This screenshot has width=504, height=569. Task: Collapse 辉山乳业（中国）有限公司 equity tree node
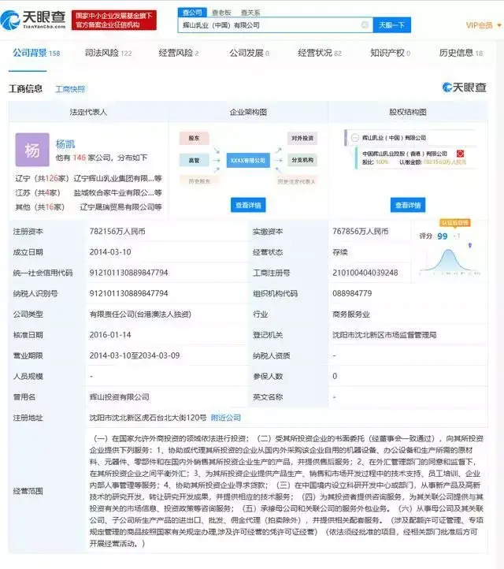(355, 138)
